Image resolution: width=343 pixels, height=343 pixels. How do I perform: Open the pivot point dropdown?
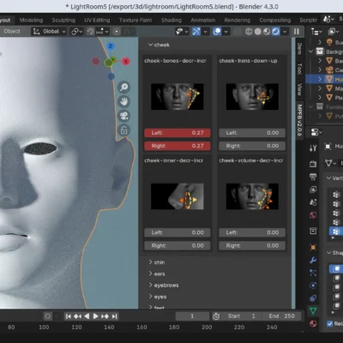(76, 31)
